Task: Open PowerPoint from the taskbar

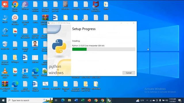Action: point(89,100)
